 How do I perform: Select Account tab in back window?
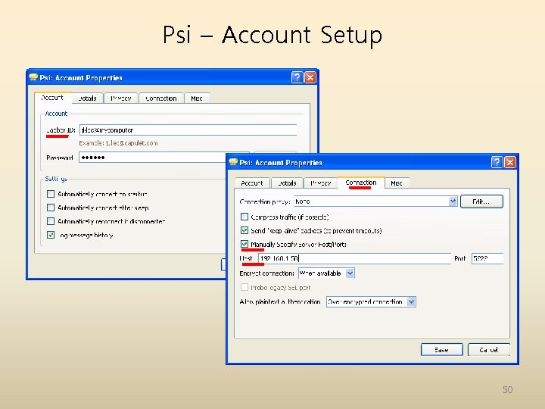click(52, 98)
